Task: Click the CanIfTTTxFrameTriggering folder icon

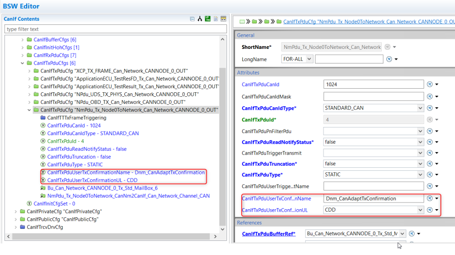Action: (43, 117)
